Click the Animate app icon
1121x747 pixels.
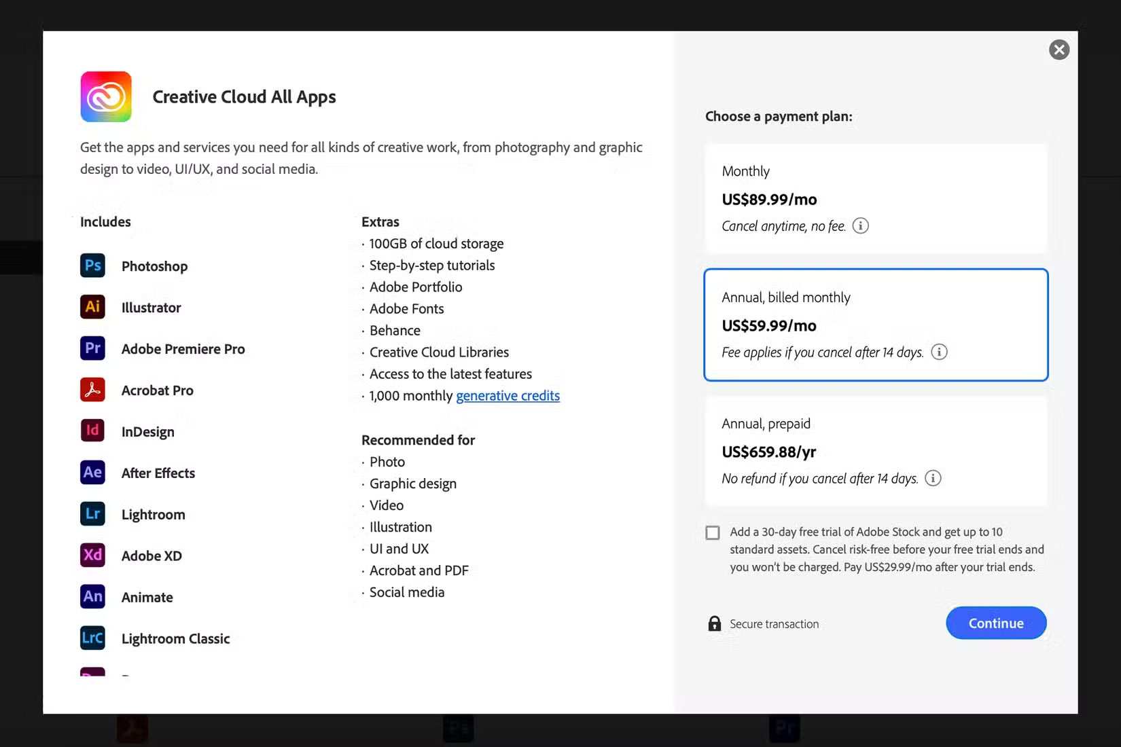pyautogui.click(x=92, y=596)
